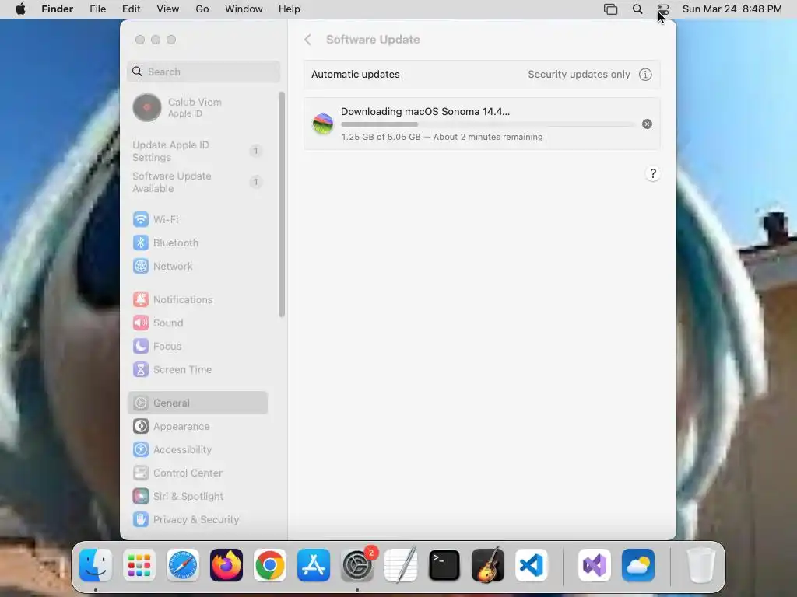Click System Settings Dock icon

(x=357, y=565)
